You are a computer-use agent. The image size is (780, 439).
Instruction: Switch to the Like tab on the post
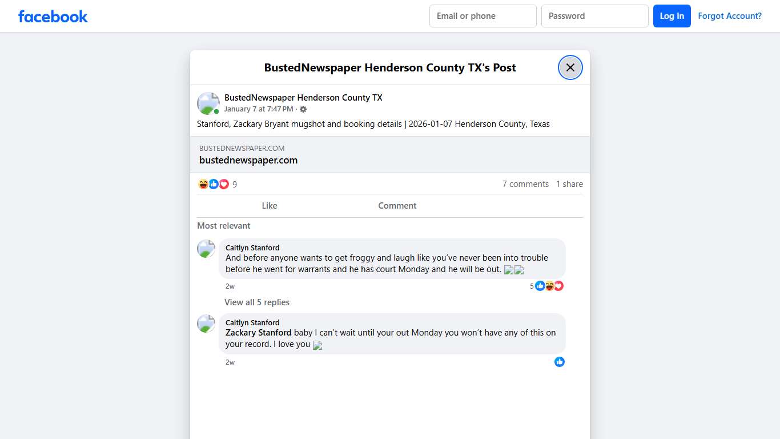269,205
